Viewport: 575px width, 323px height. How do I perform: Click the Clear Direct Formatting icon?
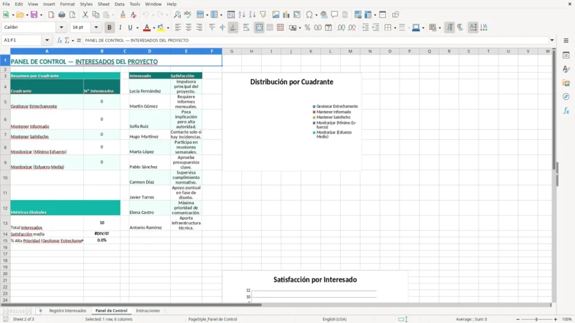(x=134, y=15)
